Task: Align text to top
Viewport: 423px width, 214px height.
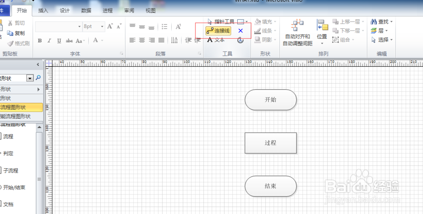Action: (132, 26)
